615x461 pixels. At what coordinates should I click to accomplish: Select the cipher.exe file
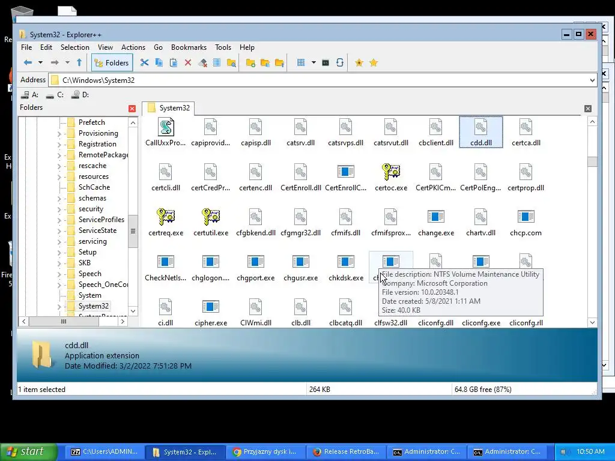click(211, 312)
